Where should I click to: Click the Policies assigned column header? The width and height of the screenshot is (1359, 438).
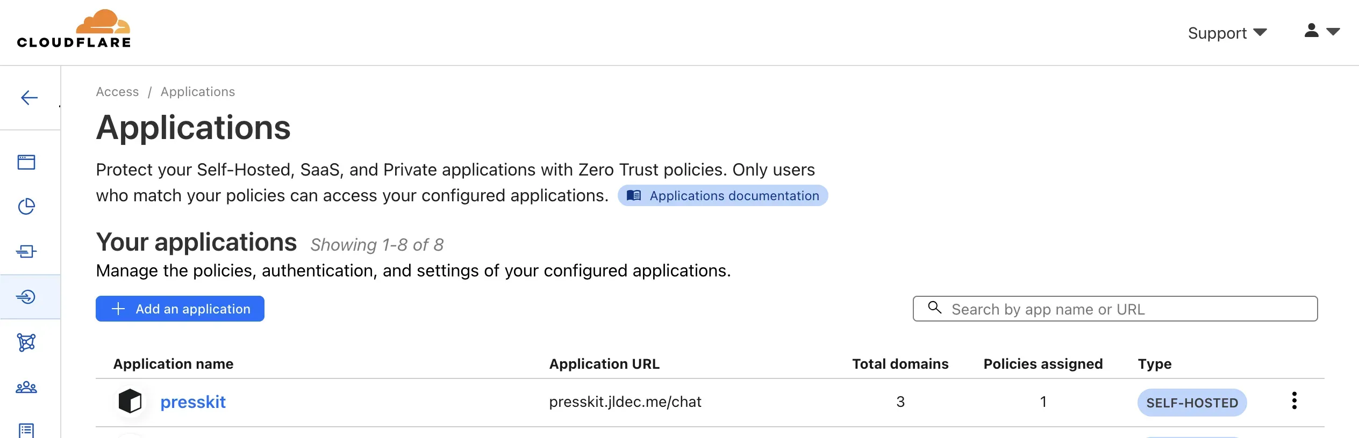tap(1043, 364)
